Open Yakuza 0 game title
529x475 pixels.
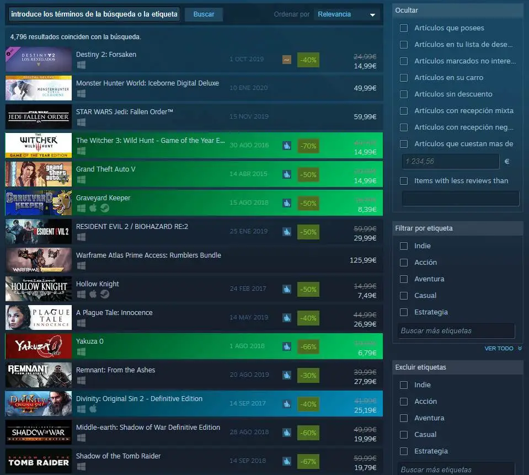tap(90, 341)
